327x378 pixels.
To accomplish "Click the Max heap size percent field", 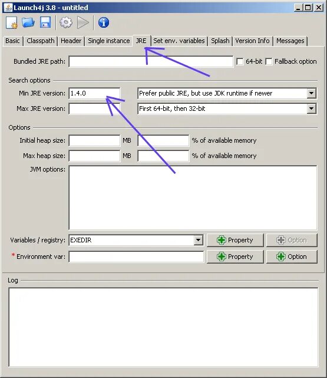I will pos(163,156).
